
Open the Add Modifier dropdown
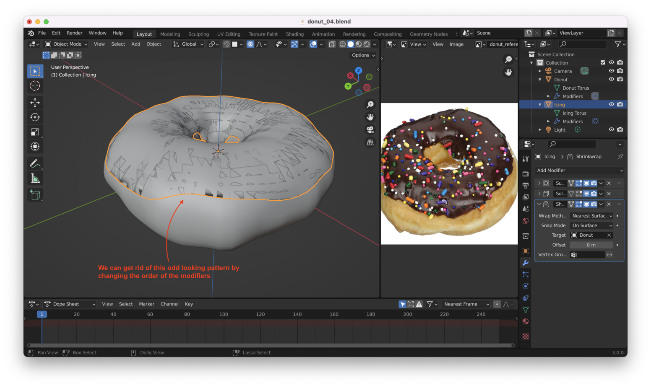[579, 171]
